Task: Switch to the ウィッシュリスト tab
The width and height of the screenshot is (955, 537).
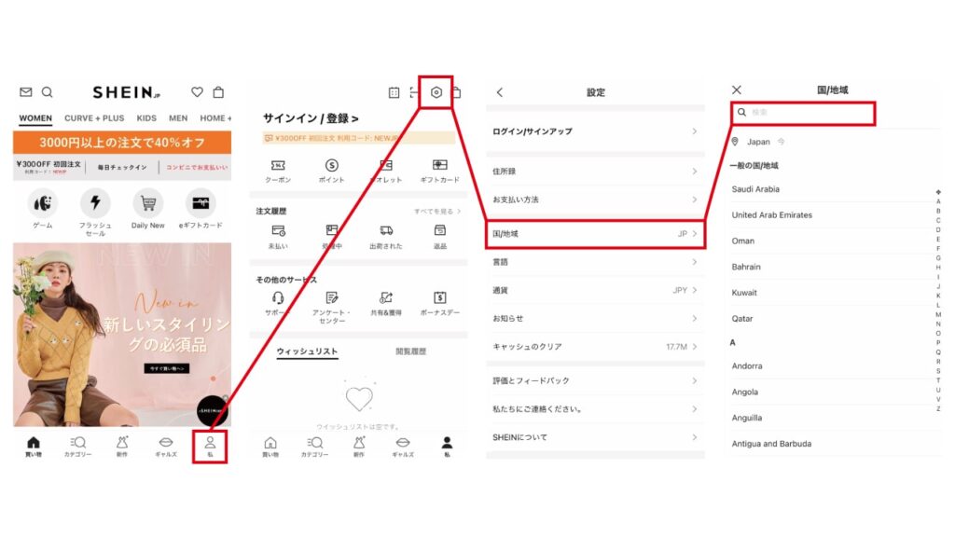Action: tap(307, 351)
